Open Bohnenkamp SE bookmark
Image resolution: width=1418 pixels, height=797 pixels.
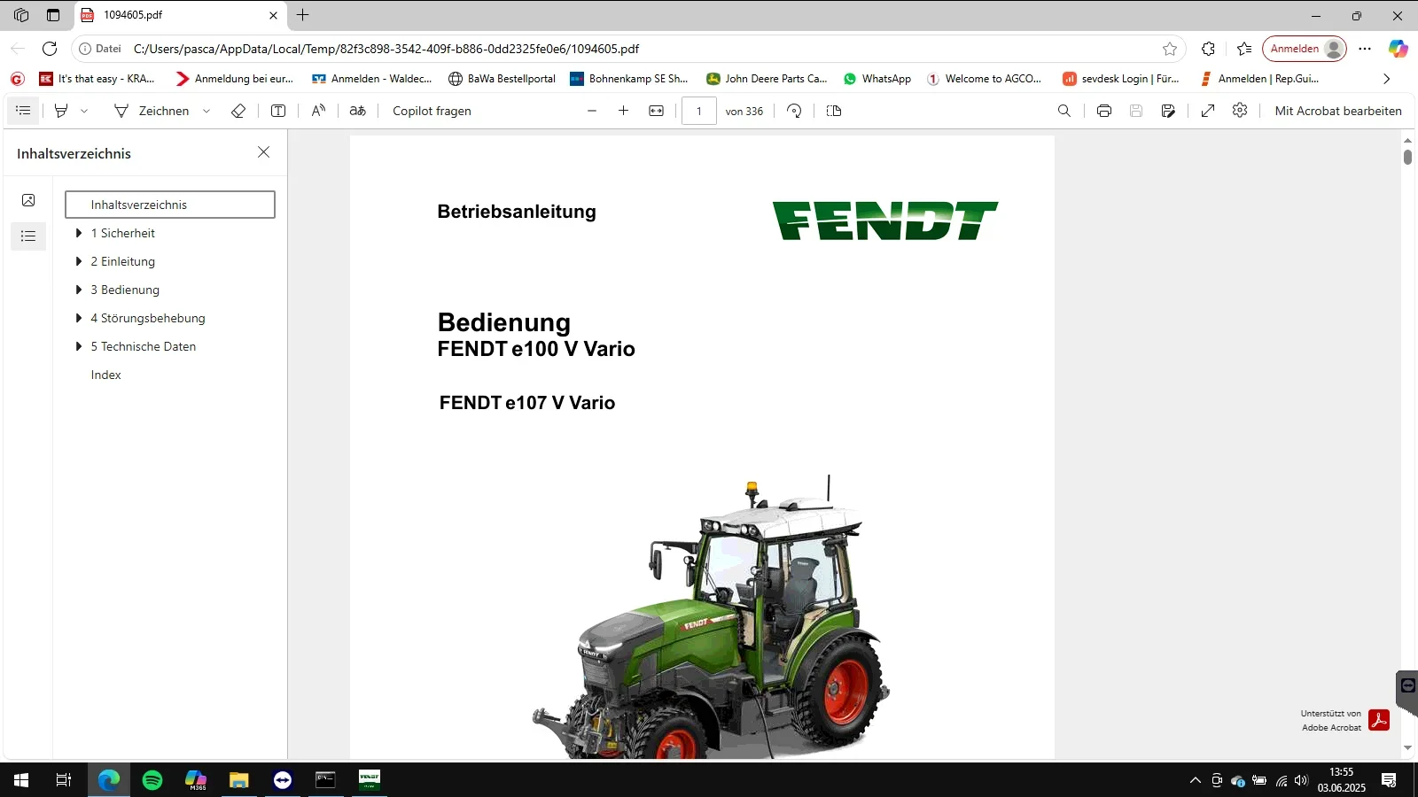tap(628, 79)
